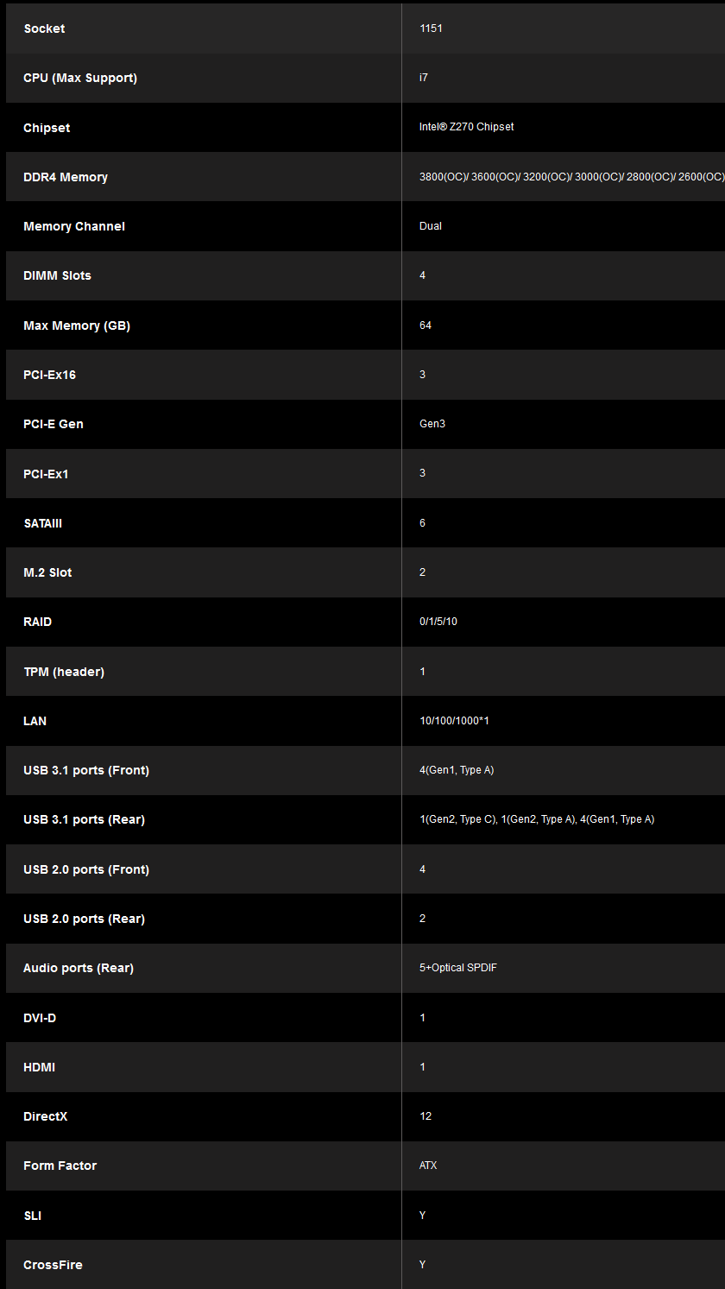Click the Gen3 value for PCI-E Gen
The height and width of the screenshot is (1289, 725).
pos(432,424)
